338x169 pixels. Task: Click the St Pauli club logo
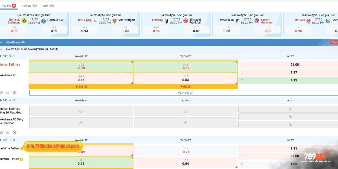308,21
